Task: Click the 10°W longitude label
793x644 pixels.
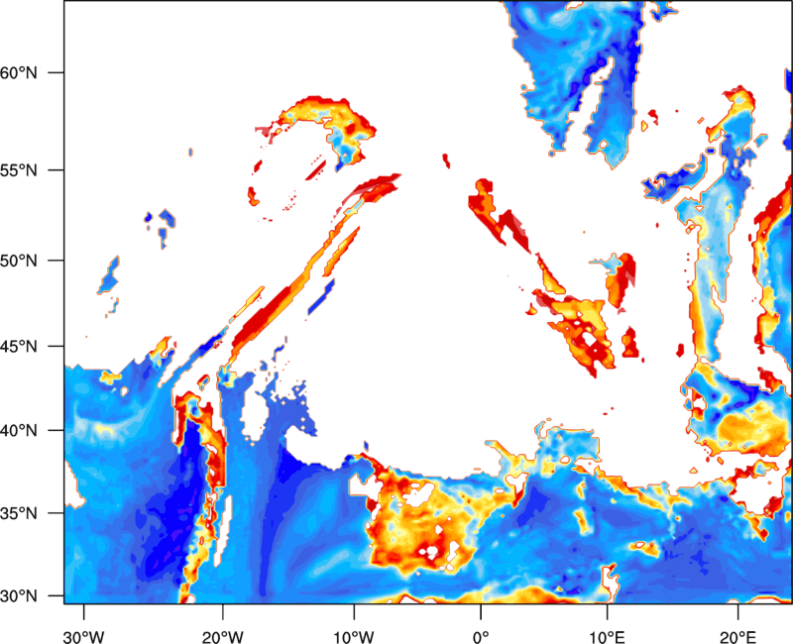Action: [x=354, y=637]
